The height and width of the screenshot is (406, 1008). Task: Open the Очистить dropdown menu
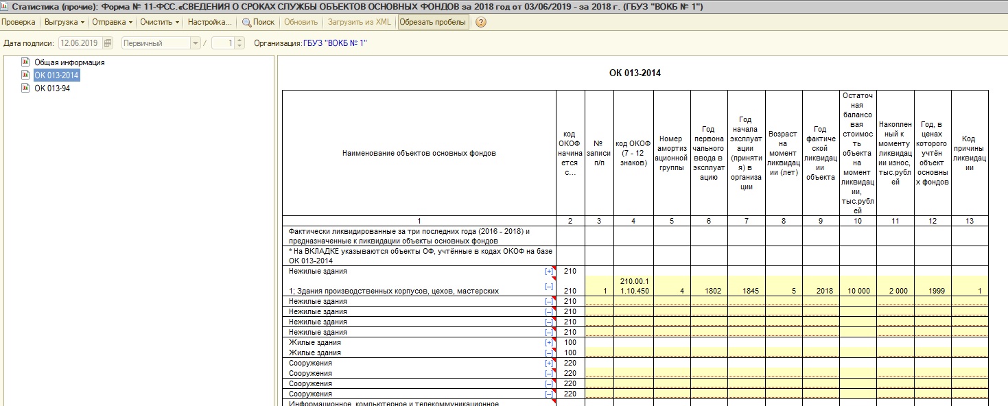[159, 22]
